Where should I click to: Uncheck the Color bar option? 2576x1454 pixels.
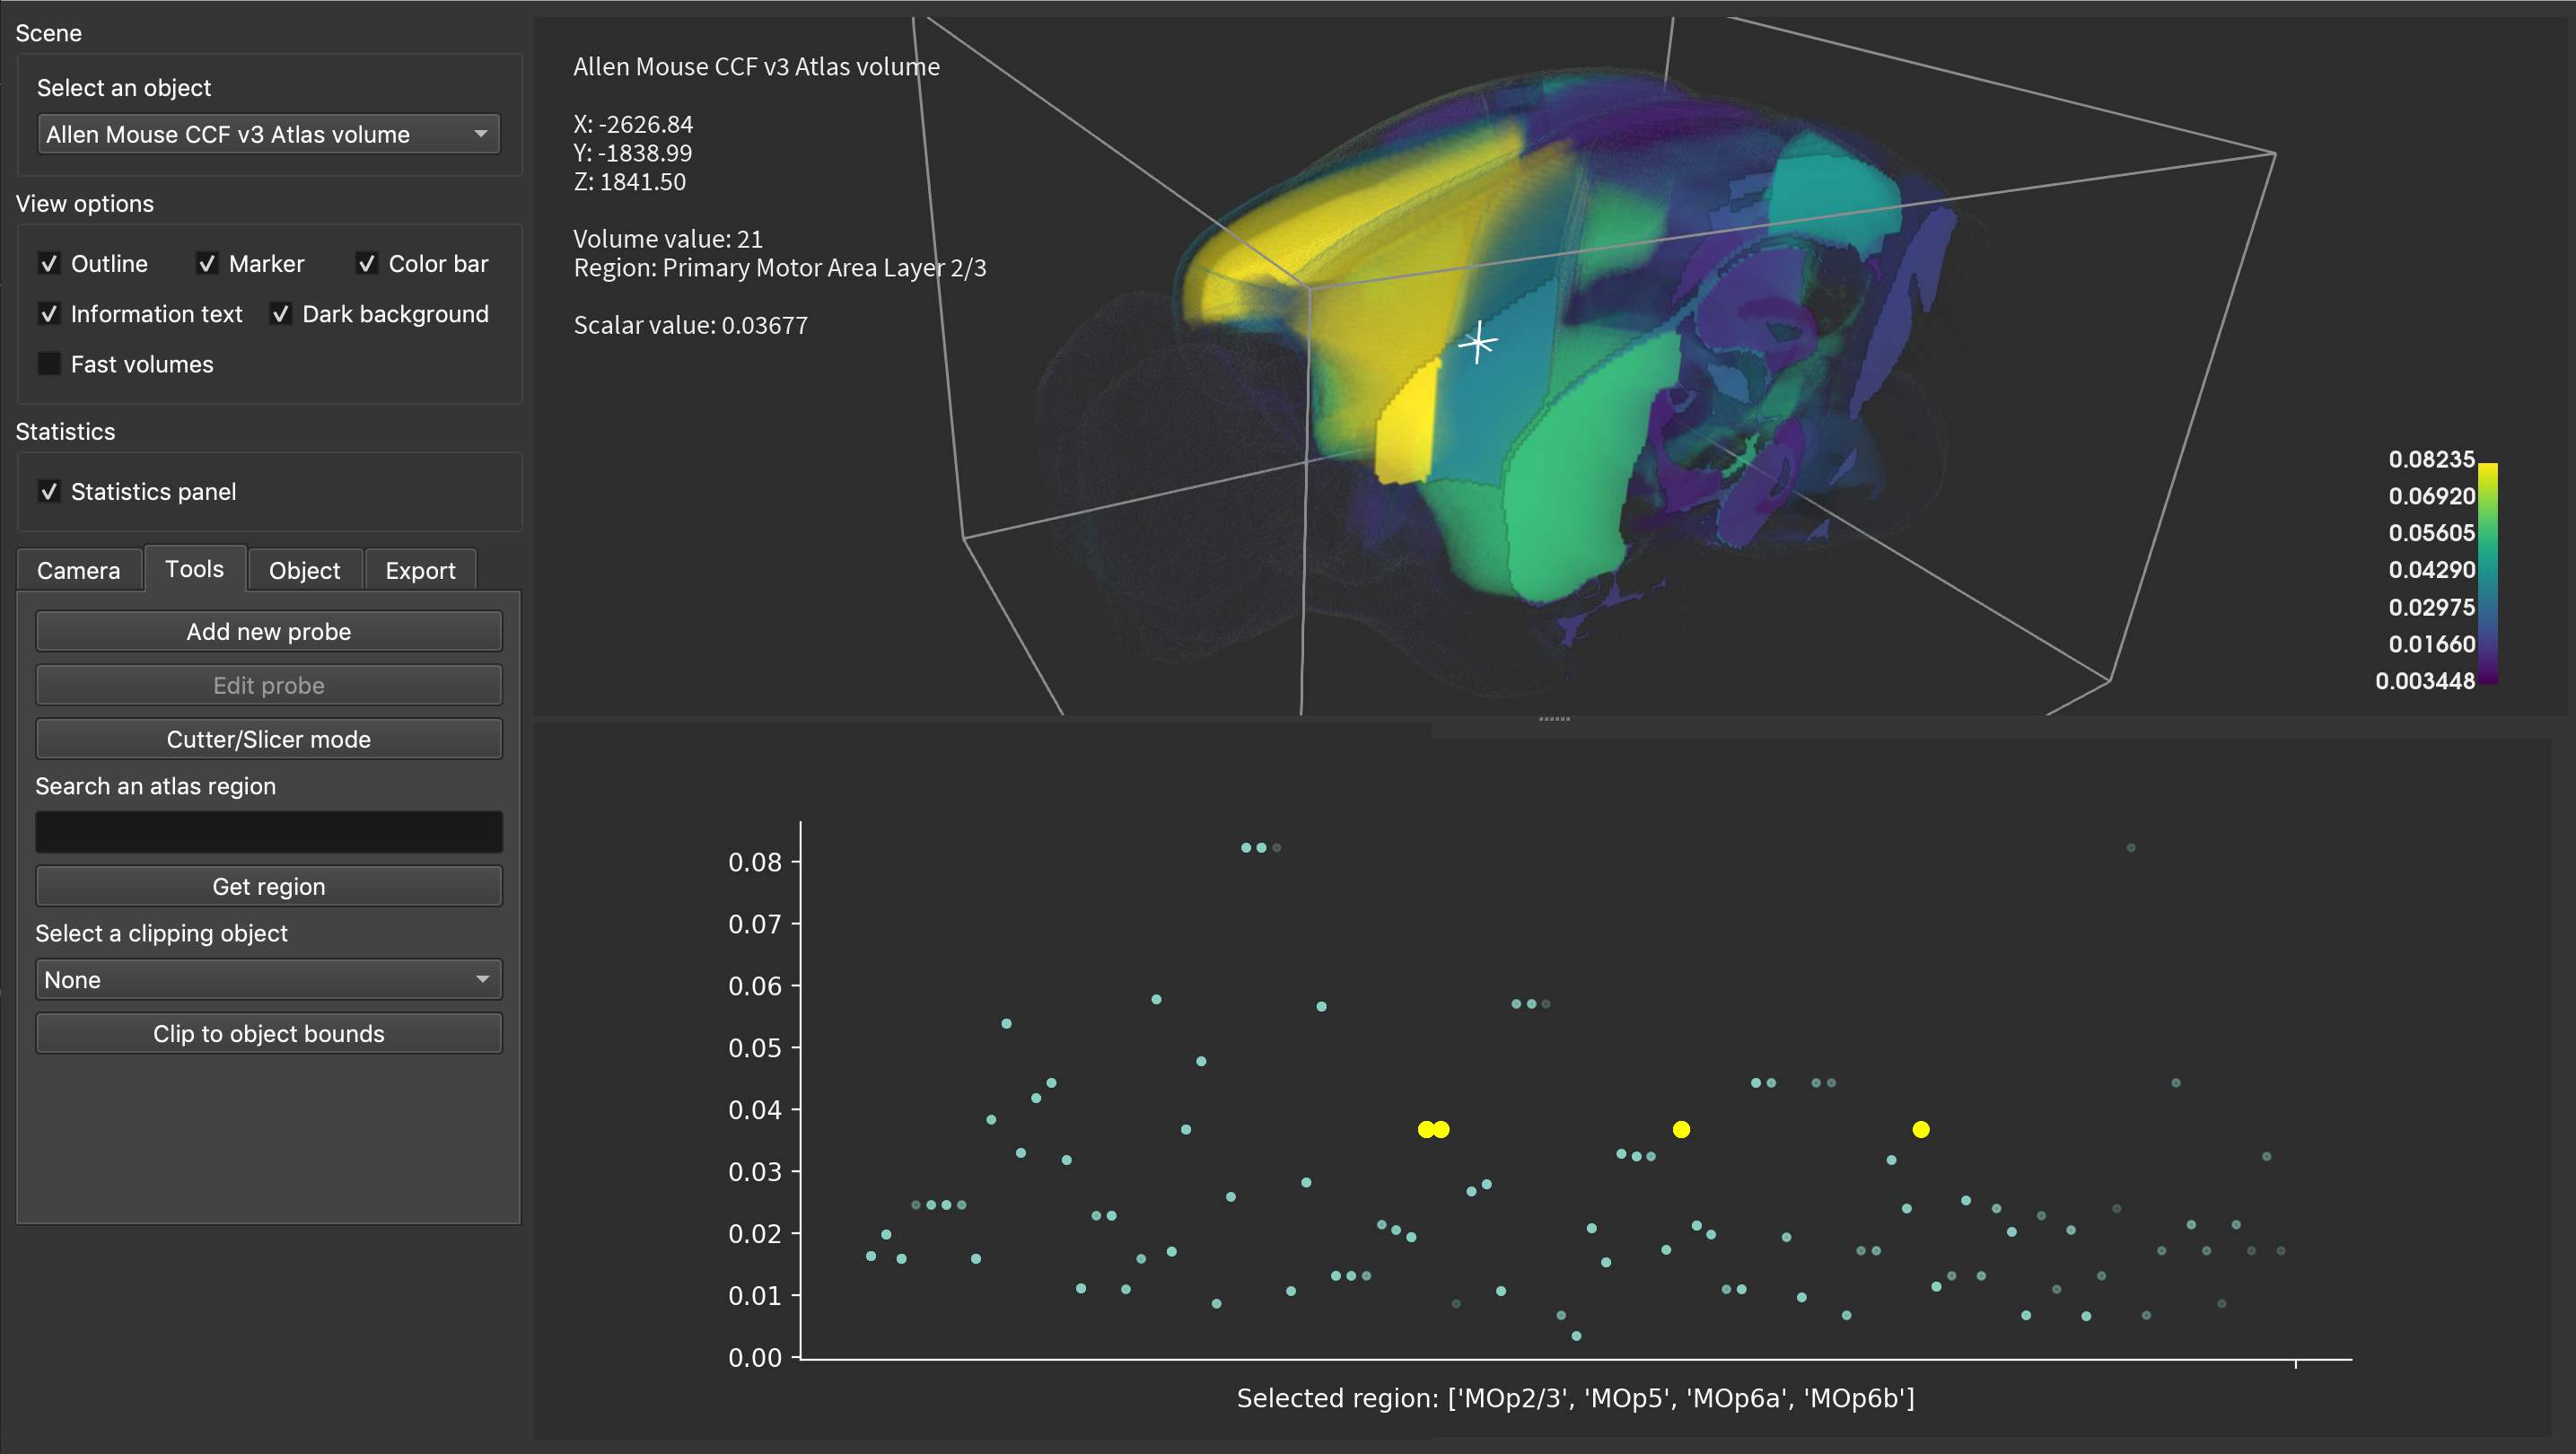[x=366, y=264]
